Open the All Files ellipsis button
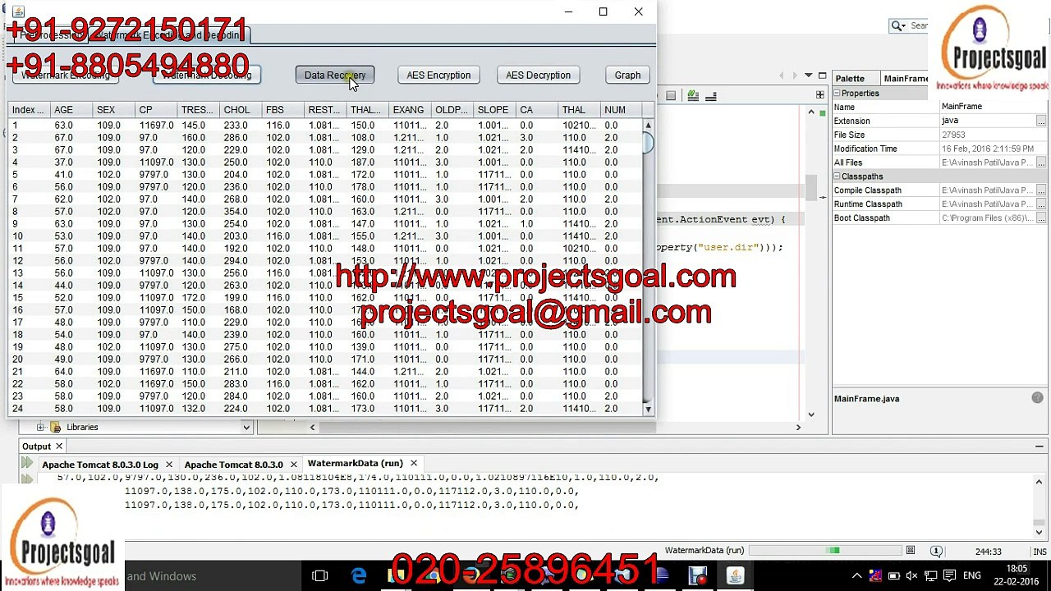The image size is (1051, 591). pyautogui.click(x=1041, y=163)
